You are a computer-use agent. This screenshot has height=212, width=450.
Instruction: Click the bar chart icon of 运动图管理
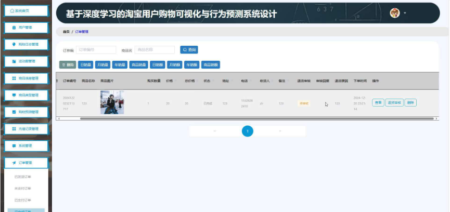click(14, 61)
